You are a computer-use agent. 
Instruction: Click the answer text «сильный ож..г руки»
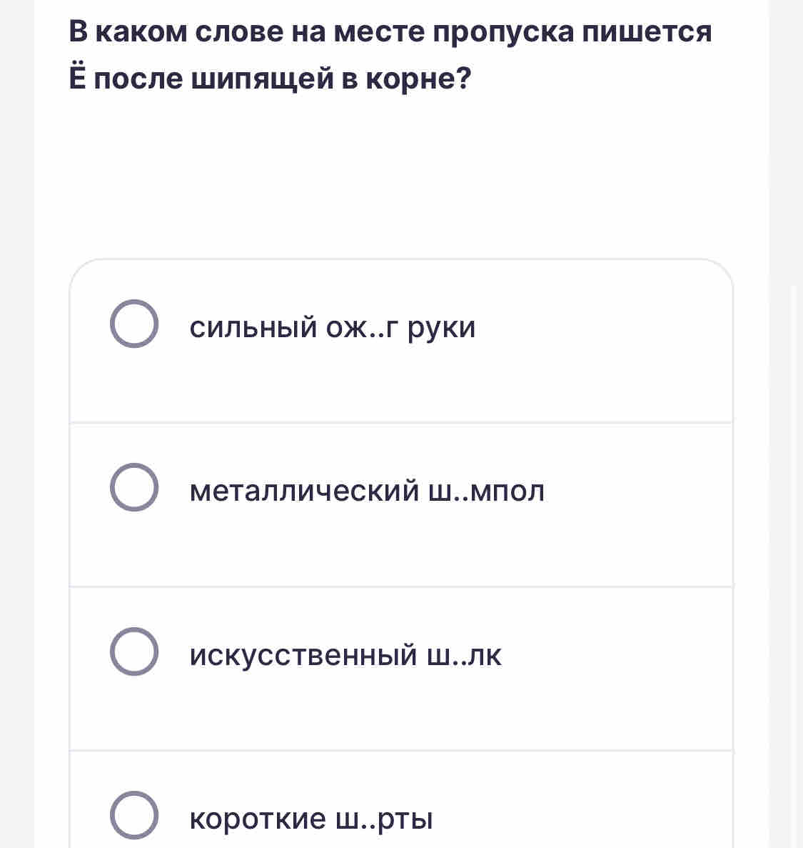[x=333, y=328]
